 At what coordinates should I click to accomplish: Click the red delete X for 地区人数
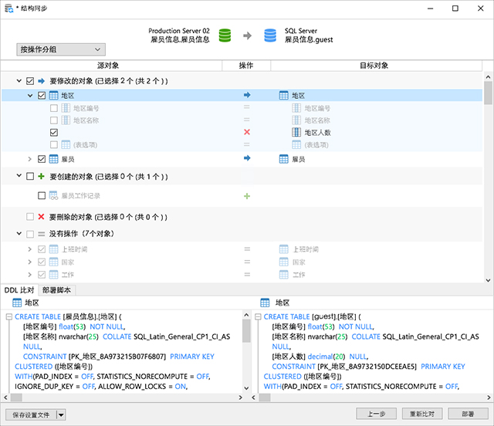(x=247, y=132)
